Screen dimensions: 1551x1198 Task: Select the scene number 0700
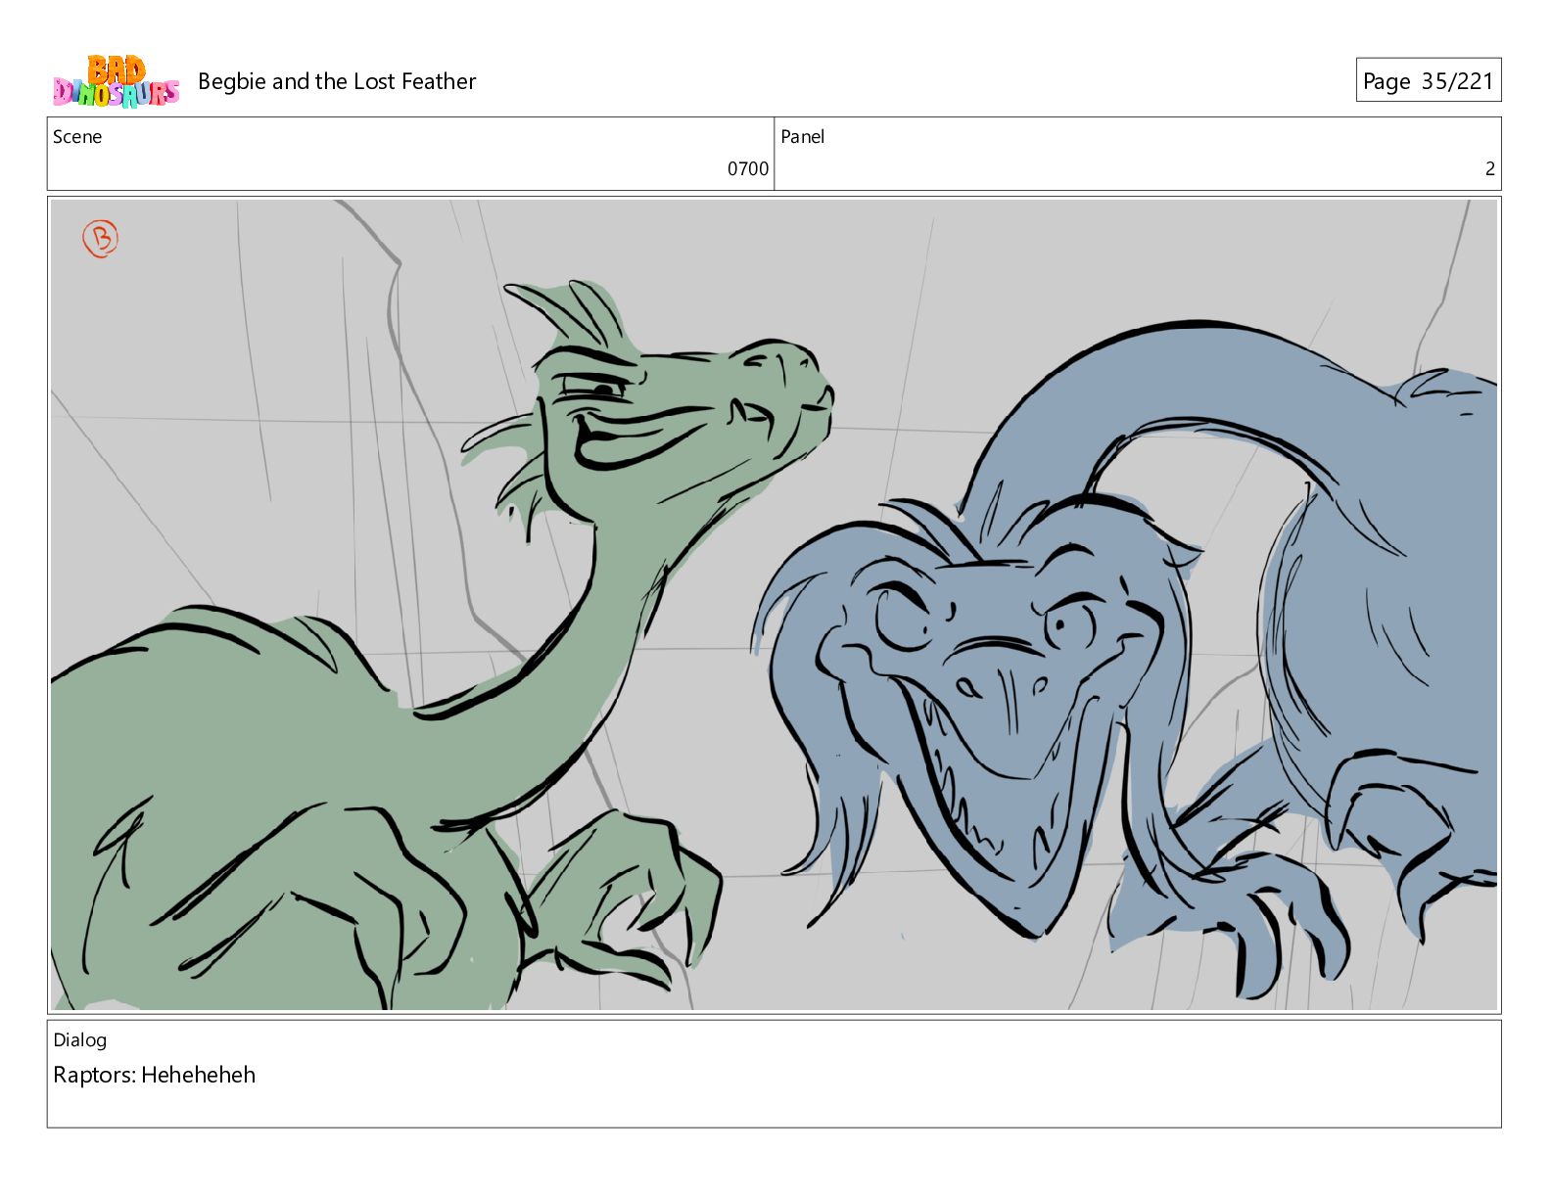coord(747,168)
